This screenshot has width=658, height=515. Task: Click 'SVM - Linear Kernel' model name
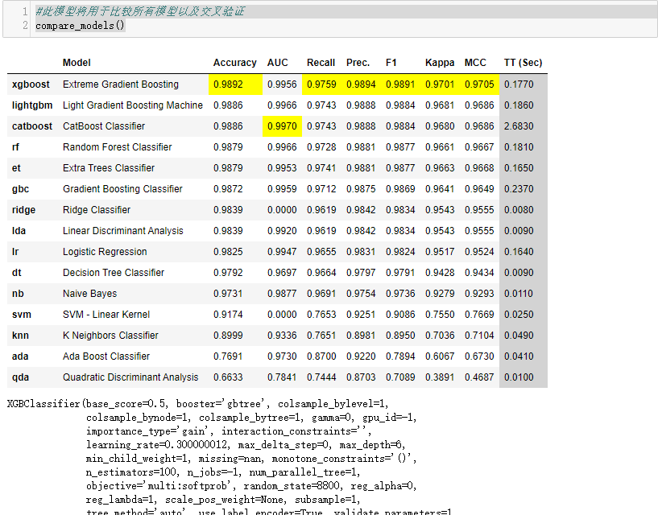click(106, 315)
